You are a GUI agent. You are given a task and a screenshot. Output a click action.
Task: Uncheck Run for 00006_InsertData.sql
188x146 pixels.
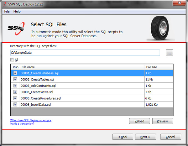15,104
